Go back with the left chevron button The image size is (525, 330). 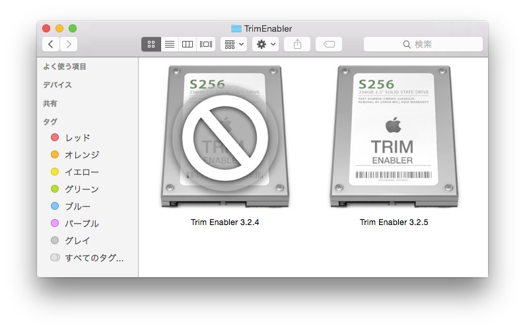click(51, 44)
